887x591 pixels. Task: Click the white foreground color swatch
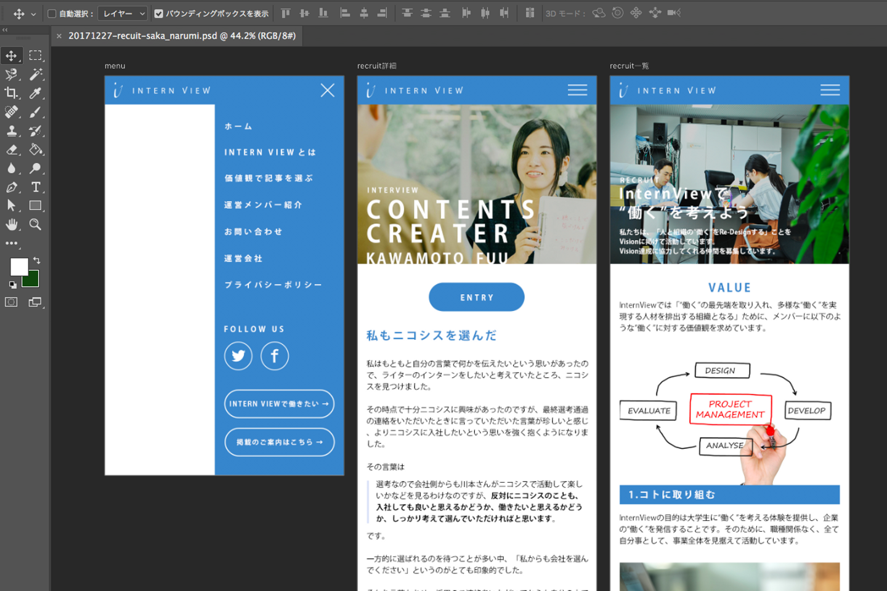pyautogui.click(x=18, y=266)
